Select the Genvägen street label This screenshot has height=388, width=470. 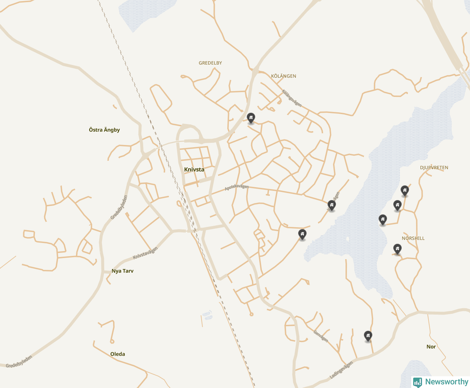click(321, 336)
